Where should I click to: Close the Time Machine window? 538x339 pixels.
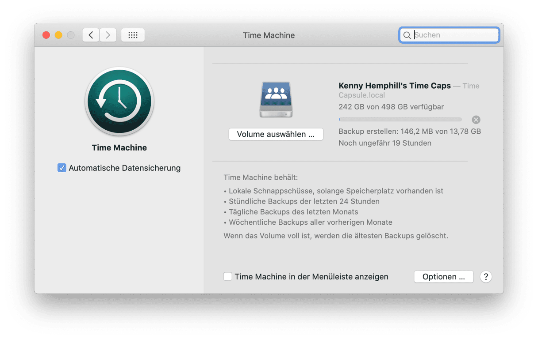(x=46, y=35)
